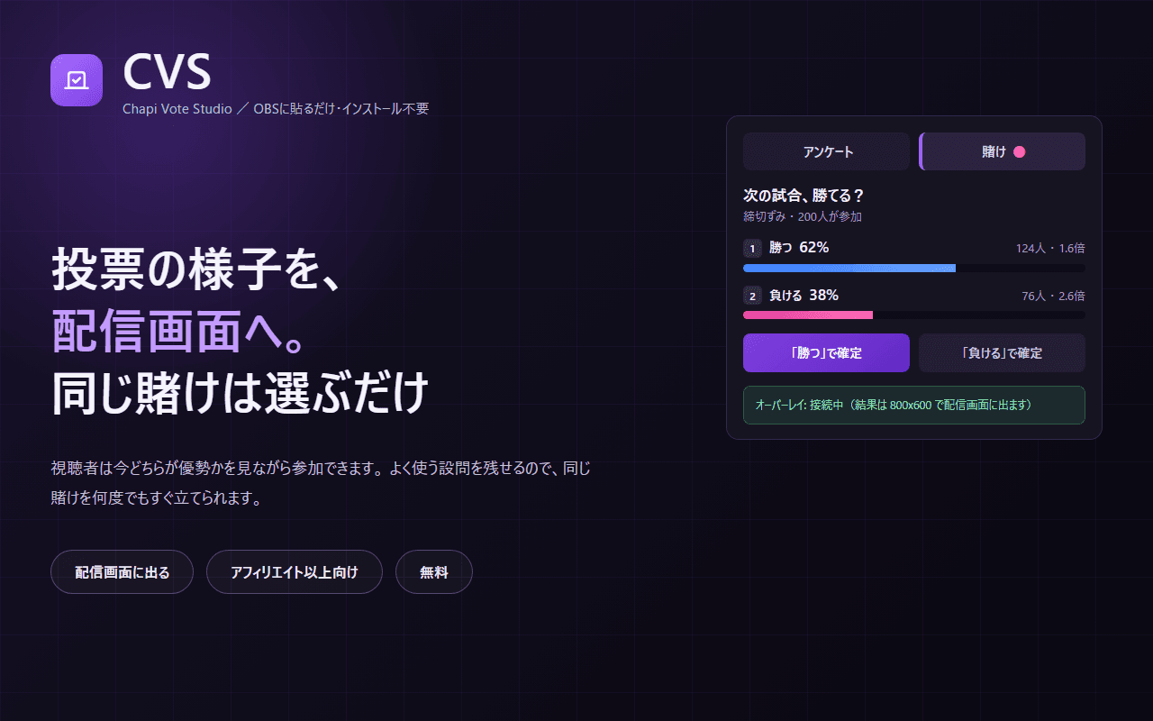Click the pink dot on 賭け tab
Viewport: 1153px width, 721px height.
click(x=1019, y=151)
